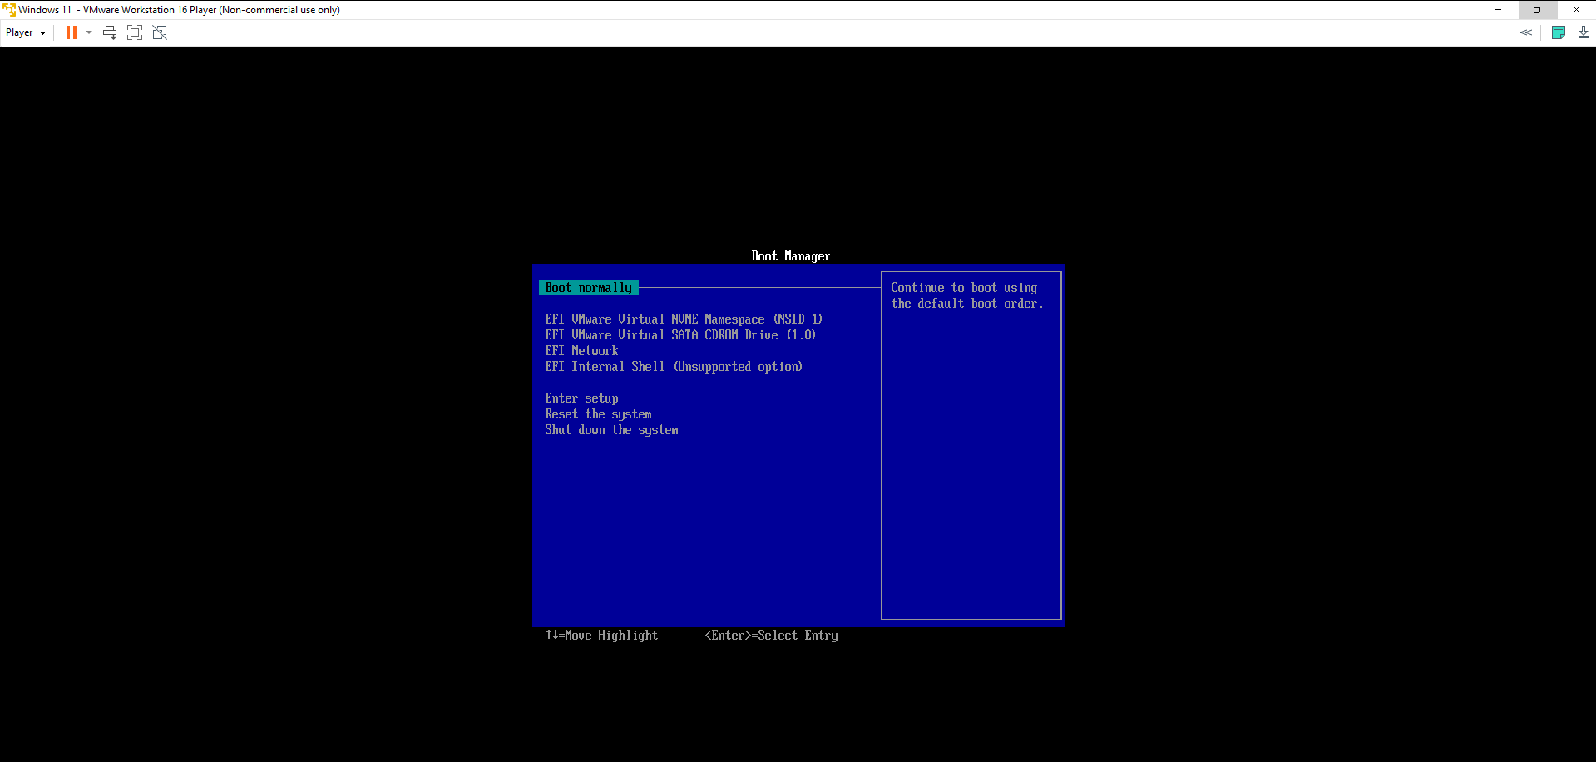Open the Player menu
The image size is (1596, 762).
[26, 32]
